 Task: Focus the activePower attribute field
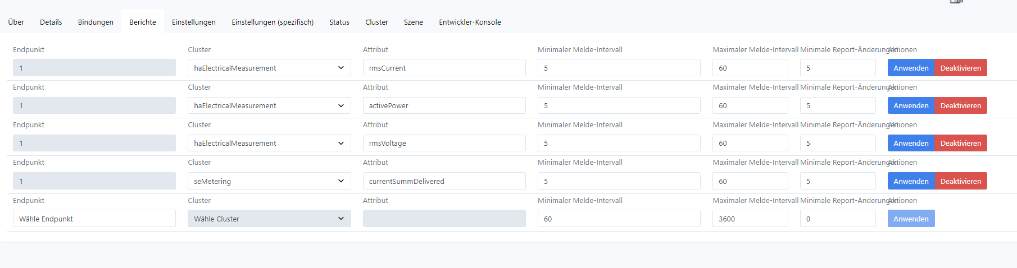pyautogui.click(x=444, y=105)
